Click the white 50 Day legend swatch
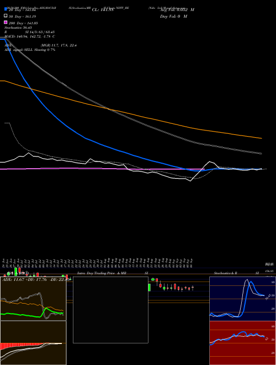This screenshot has height=365, width=276. pos(6,16)
